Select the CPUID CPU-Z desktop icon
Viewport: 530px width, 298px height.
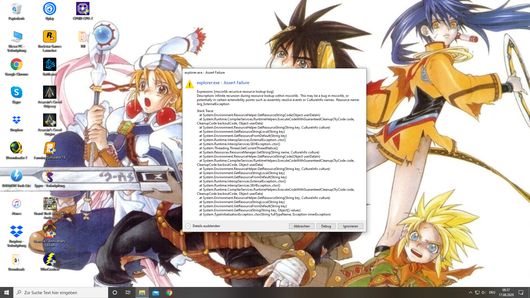83,9
